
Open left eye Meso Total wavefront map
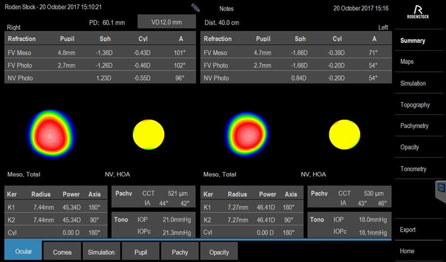tap(247, 134)
